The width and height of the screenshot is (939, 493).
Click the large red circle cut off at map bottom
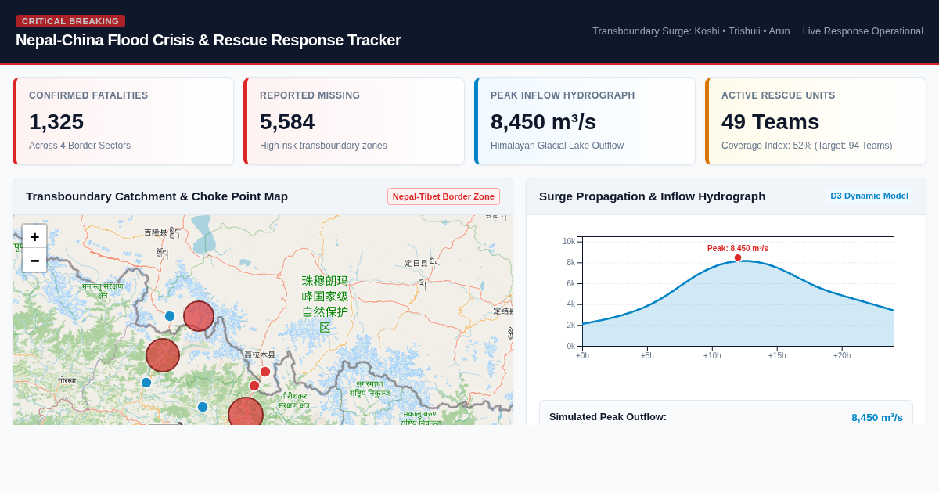coord(246,412)
